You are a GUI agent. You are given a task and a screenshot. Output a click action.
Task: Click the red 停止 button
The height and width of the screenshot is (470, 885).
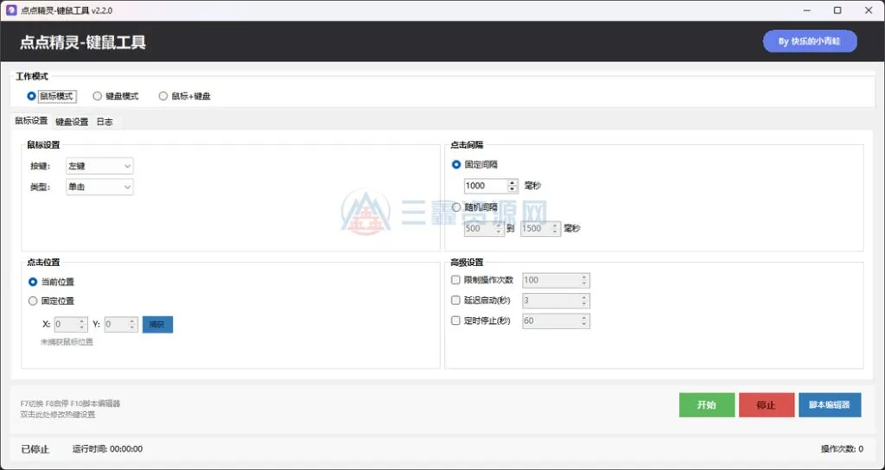(766, 405)
